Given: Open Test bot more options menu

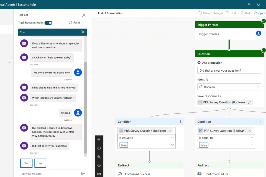Looking at the screenshot, I should 84,23.
